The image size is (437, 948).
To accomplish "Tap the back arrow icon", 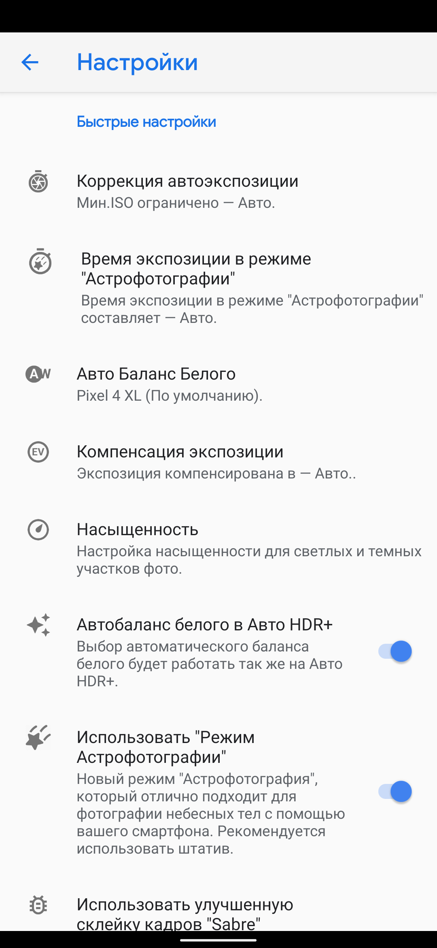I will coord(30,62).
